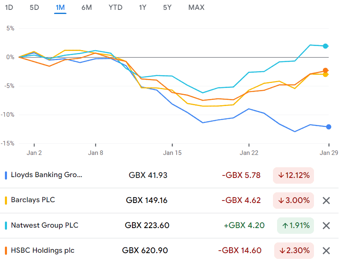
Task: Switch to the 5D time range
Action: click(x=35, y=7)
